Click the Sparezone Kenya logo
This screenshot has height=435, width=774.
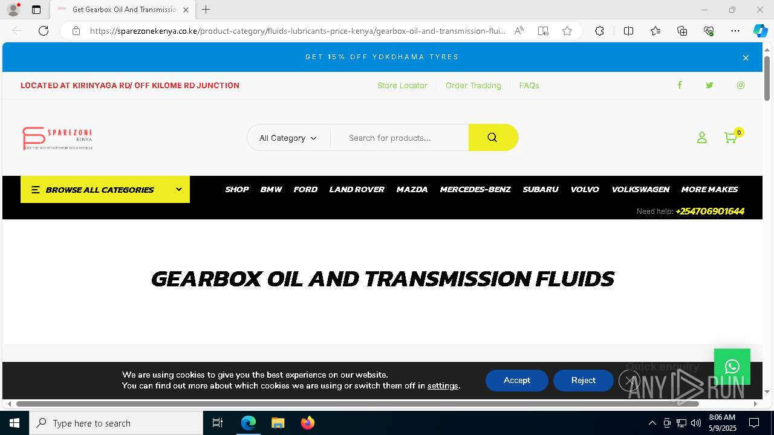(x=57, y=138)
